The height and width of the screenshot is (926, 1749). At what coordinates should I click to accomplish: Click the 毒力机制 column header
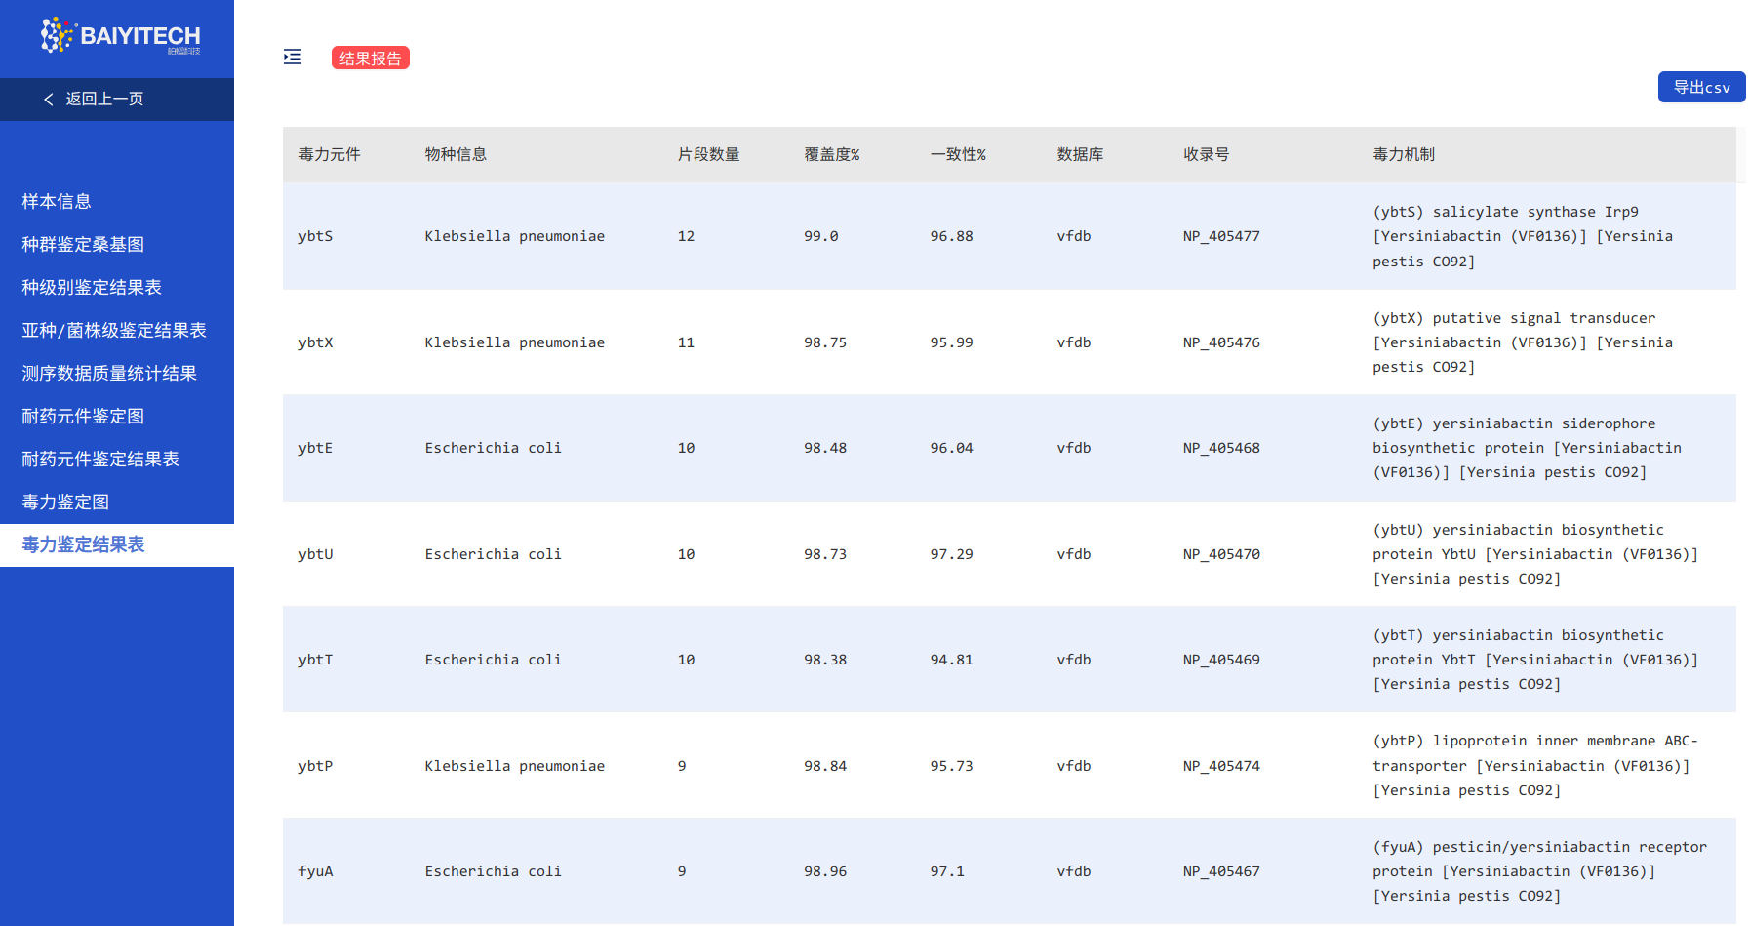coord(1404,154)
